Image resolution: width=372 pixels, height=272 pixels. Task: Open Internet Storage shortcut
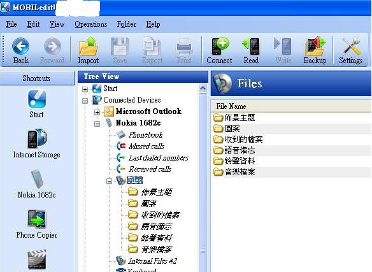pos(37,138)
